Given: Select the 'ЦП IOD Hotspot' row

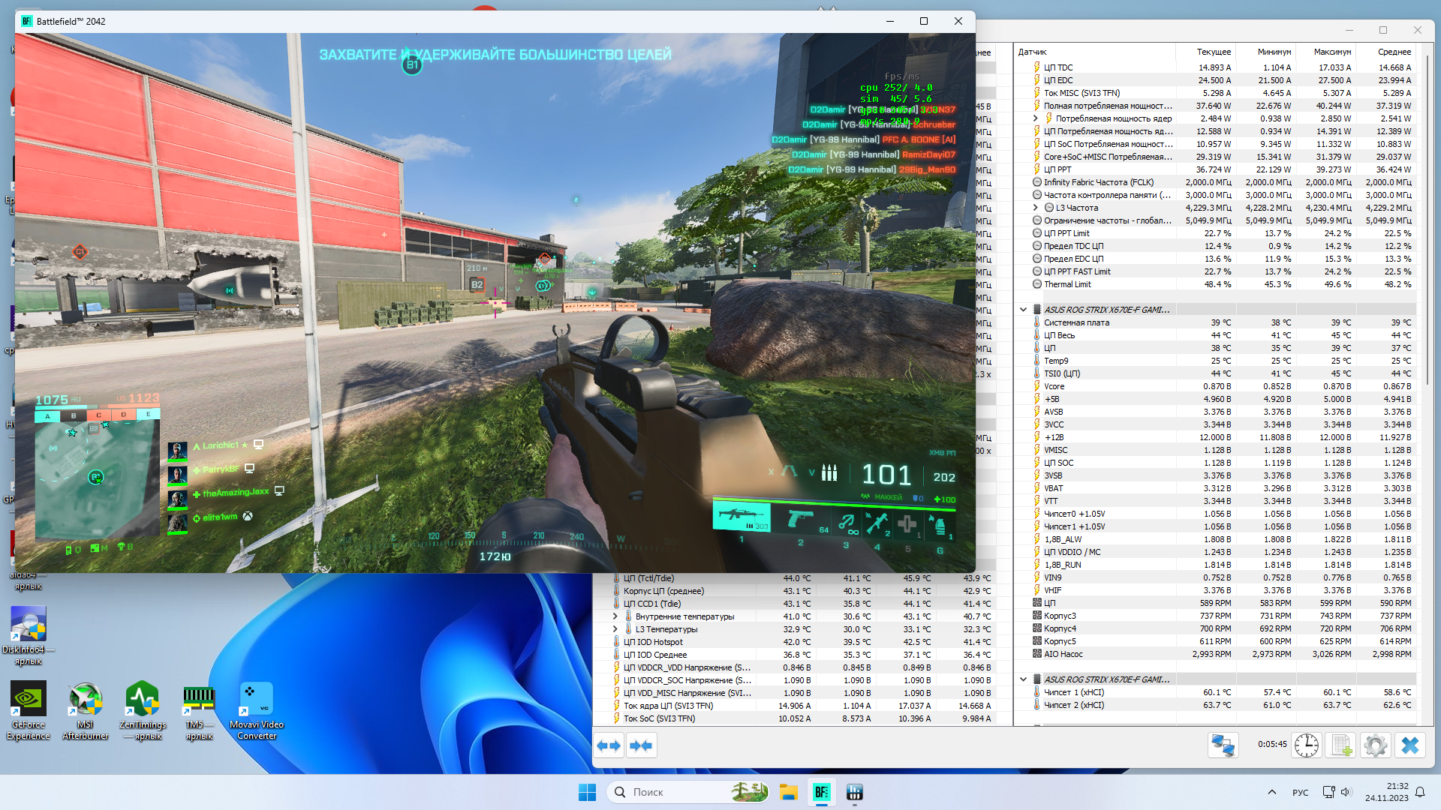Looking at the screenshot, I should 794,642.
